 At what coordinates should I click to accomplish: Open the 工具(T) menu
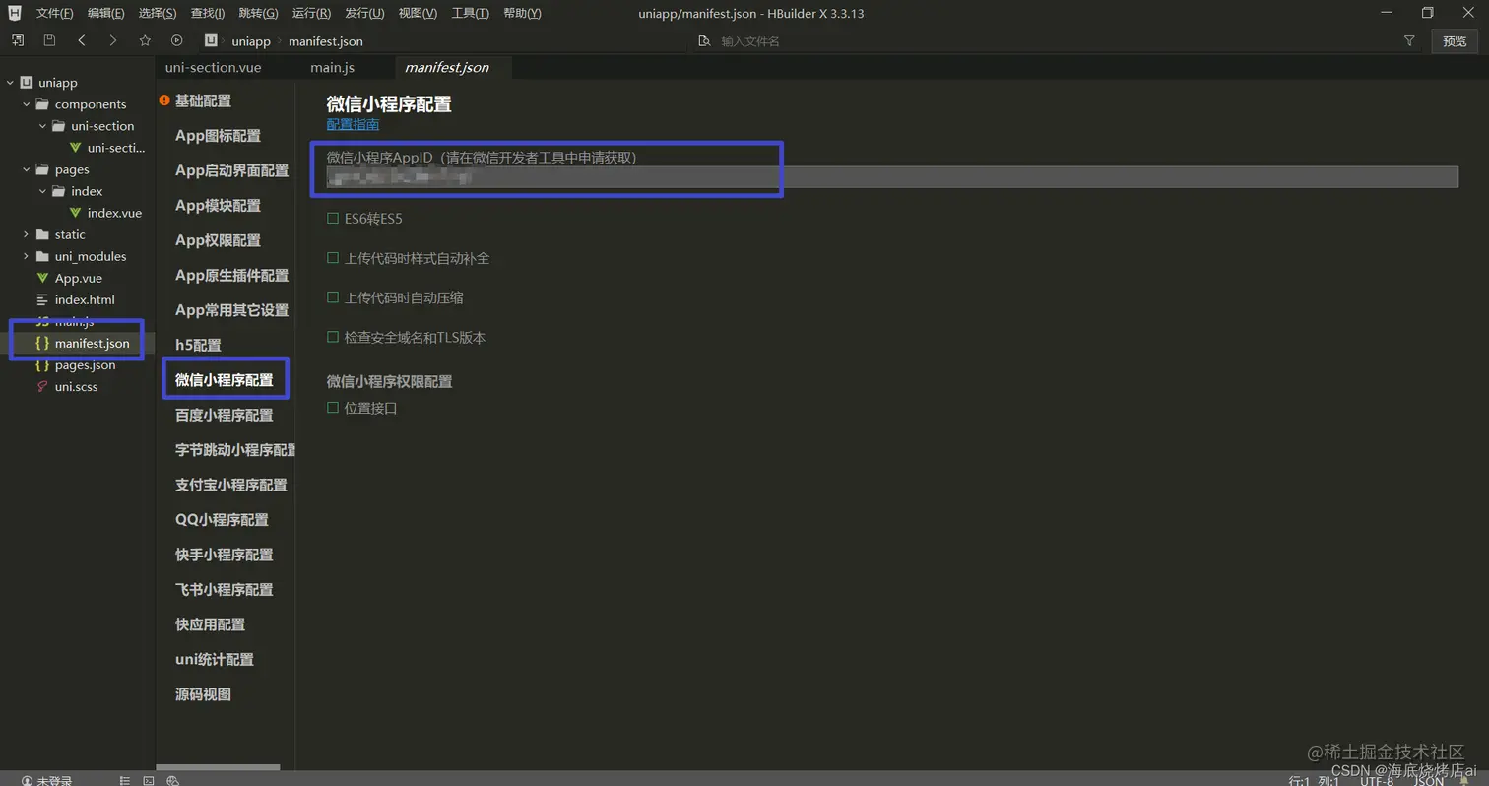470,13
